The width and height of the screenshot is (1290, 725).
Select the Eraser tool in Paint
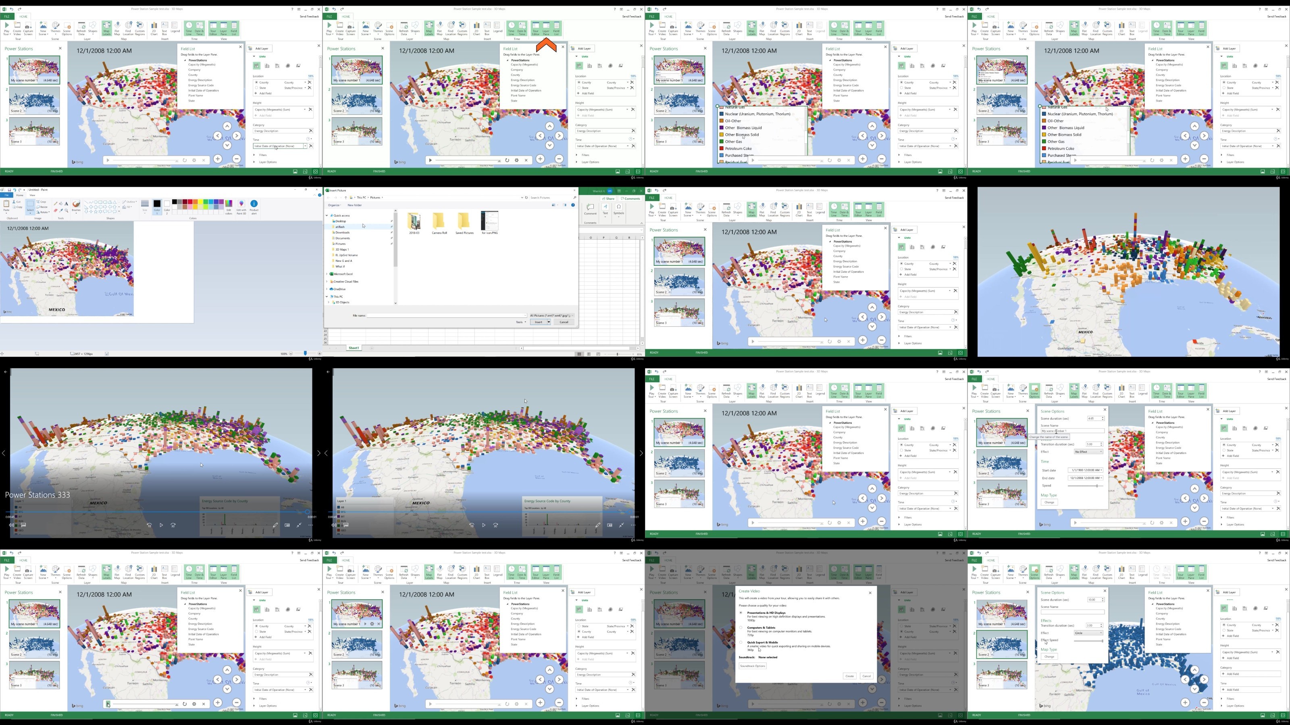coord(55,211)
